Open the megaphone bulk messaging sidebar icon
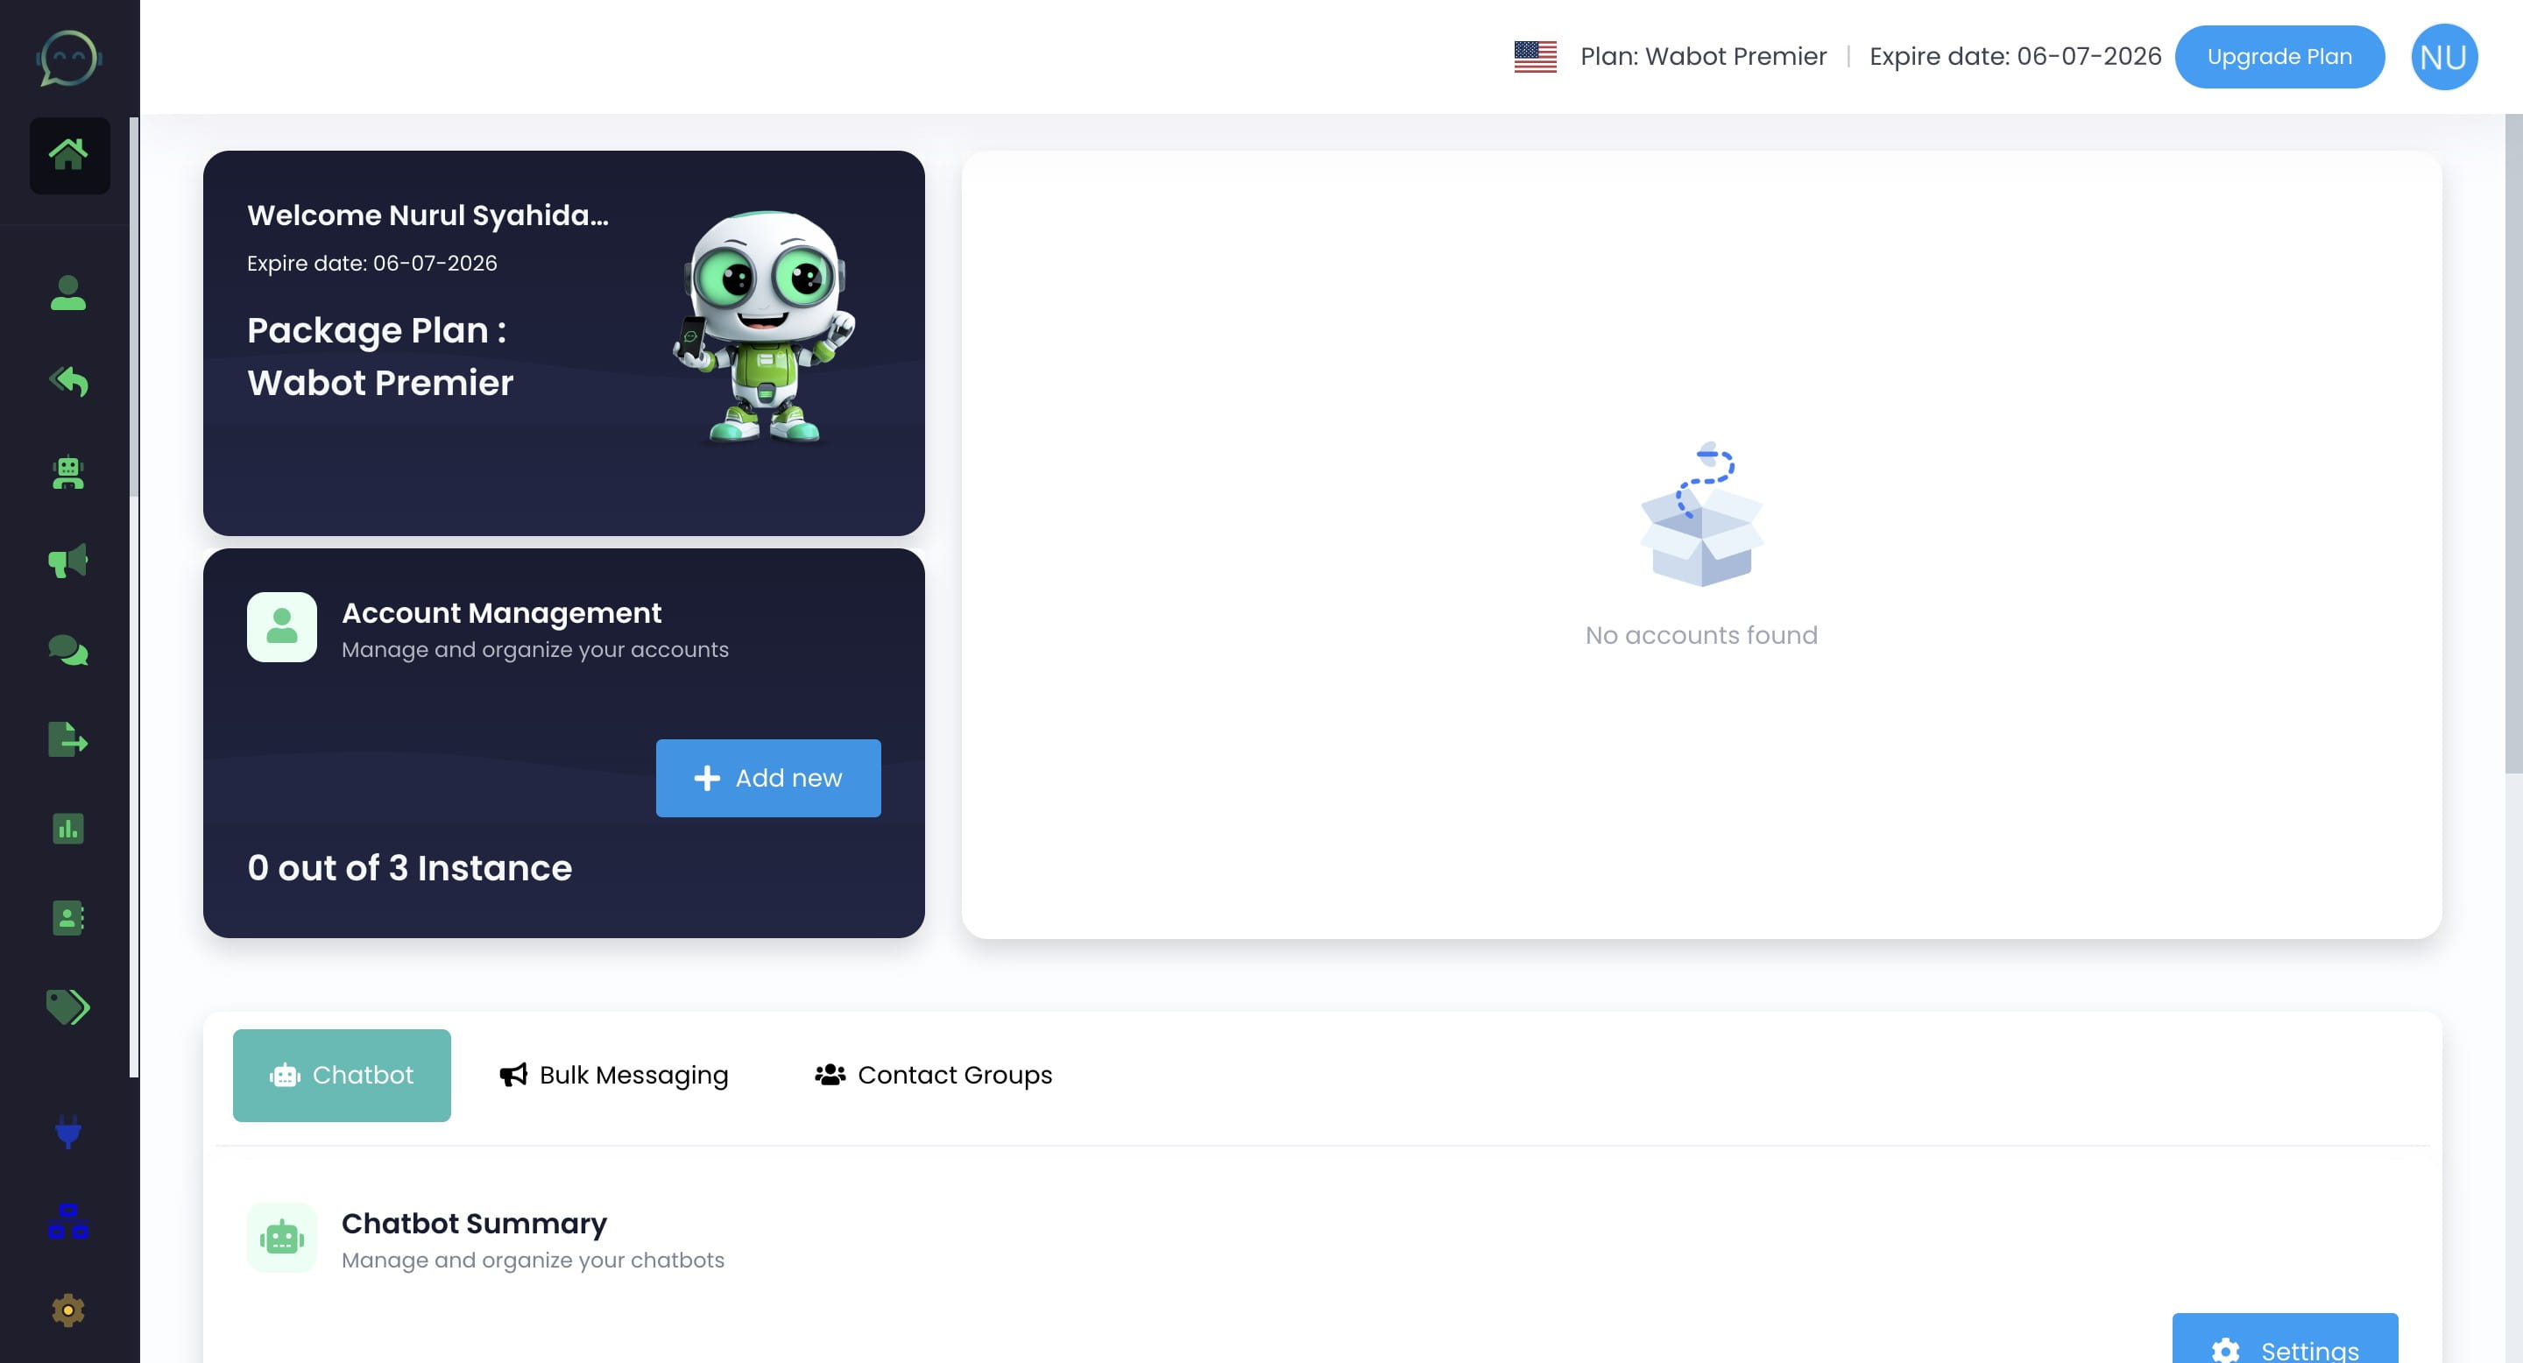The height and width of the screenshot is (1363, 2523). pyautogui.click(x=68, y=561)
